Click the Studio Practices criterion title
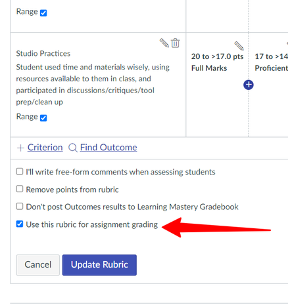This screenshot has width=288, height=307. pos(43,54)
